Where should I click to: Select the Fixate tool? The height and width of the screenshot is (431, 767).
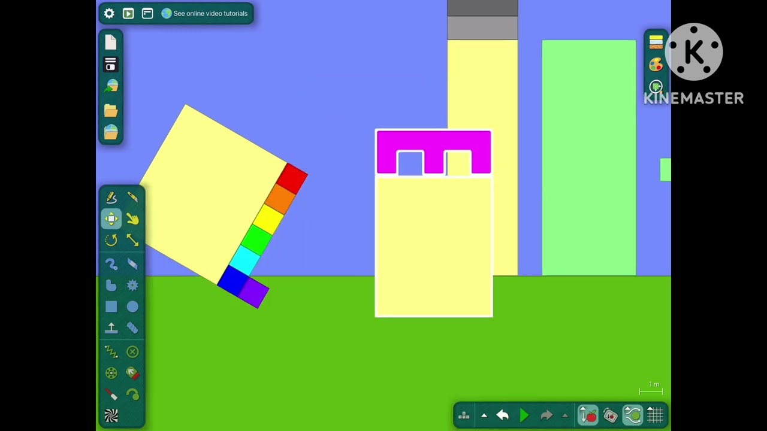pyautogui.click(x=132, y=352)
